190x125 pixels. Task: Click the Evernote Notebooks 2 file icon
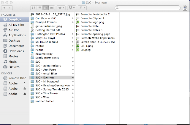77,14
